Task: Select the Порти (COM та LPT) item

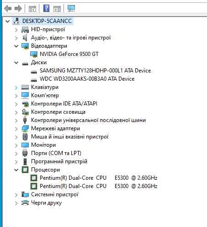Action: pyautogui.click(x=56, y=153)
